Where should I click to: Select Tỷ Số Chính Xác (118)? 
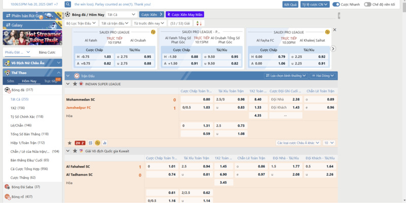tap(27, 117)
